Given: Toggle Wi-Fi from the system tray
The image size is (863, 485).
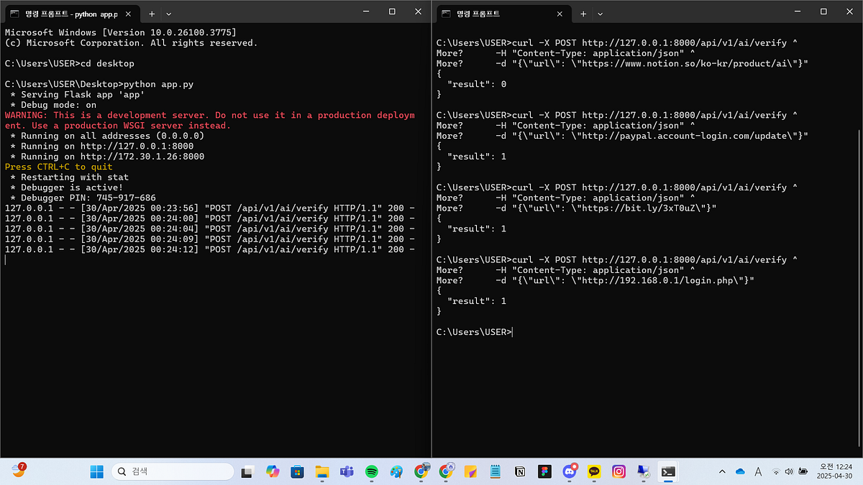Looking at the screenshot, I should (x=776, y=472).
